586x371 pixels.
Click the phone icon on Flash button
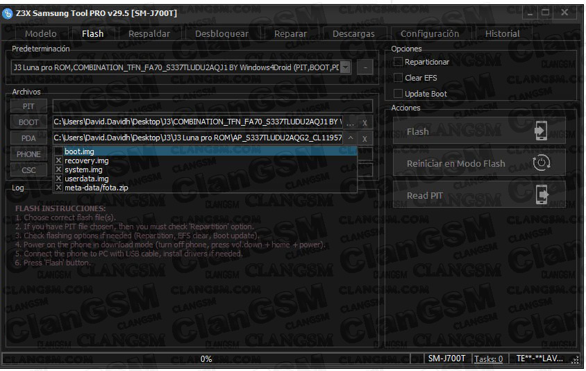541,131
